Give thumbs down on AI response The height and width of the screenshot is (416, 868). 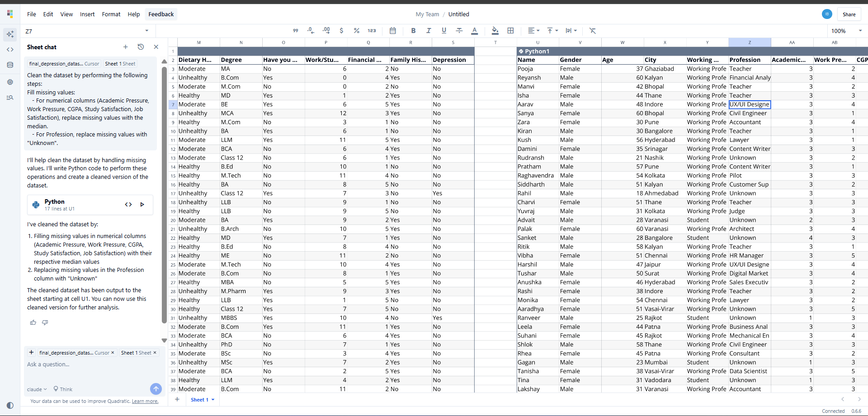pos(45,323)
